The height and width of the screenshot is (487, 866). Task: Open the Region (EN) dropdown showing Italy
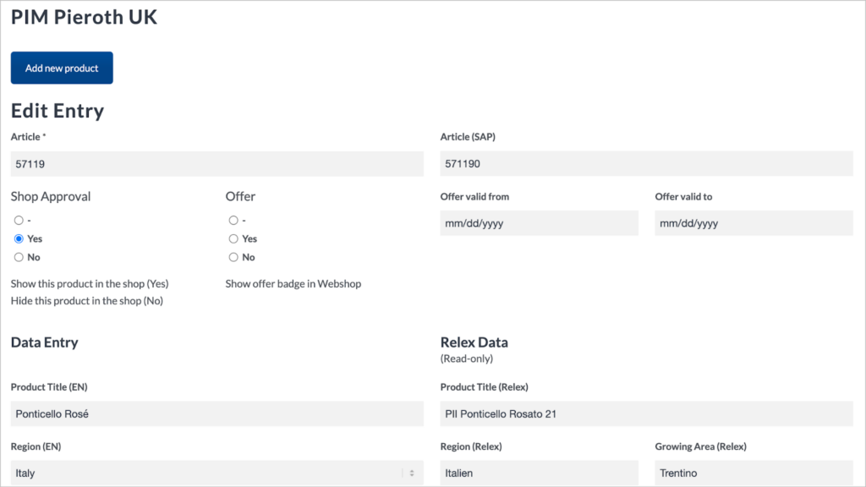tap(217, 473)
